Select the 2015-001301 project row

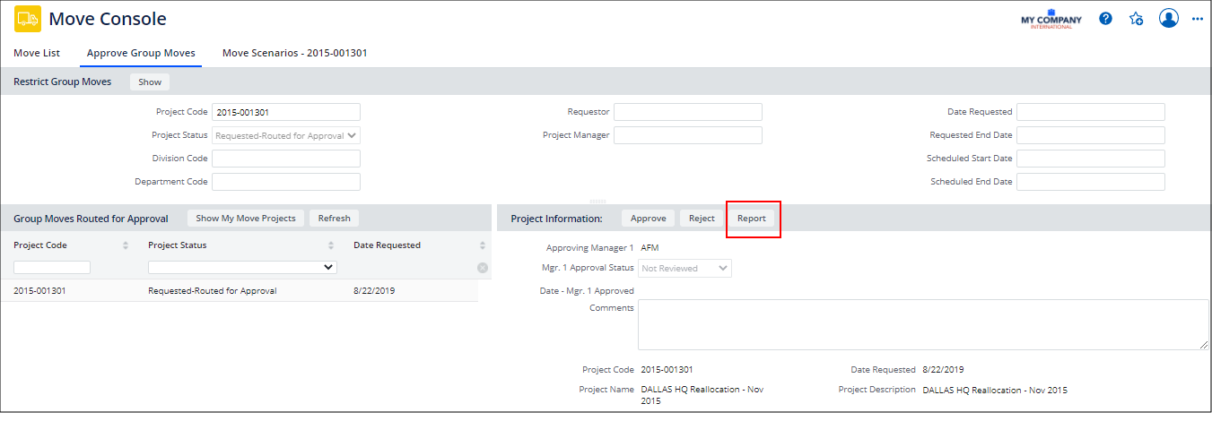tap(240, 291)
